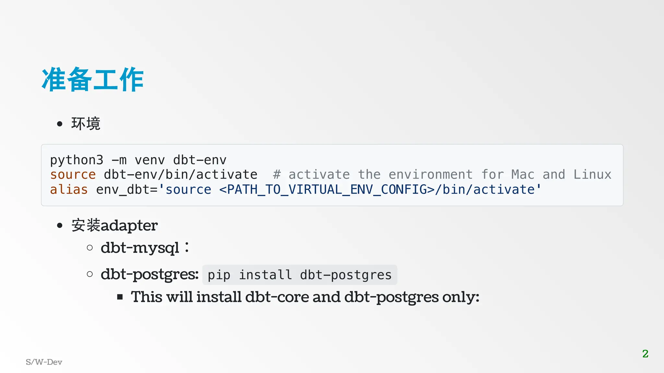
Task: Click the pip install dbt-postgres code
Action: click(x=300, y=275)
